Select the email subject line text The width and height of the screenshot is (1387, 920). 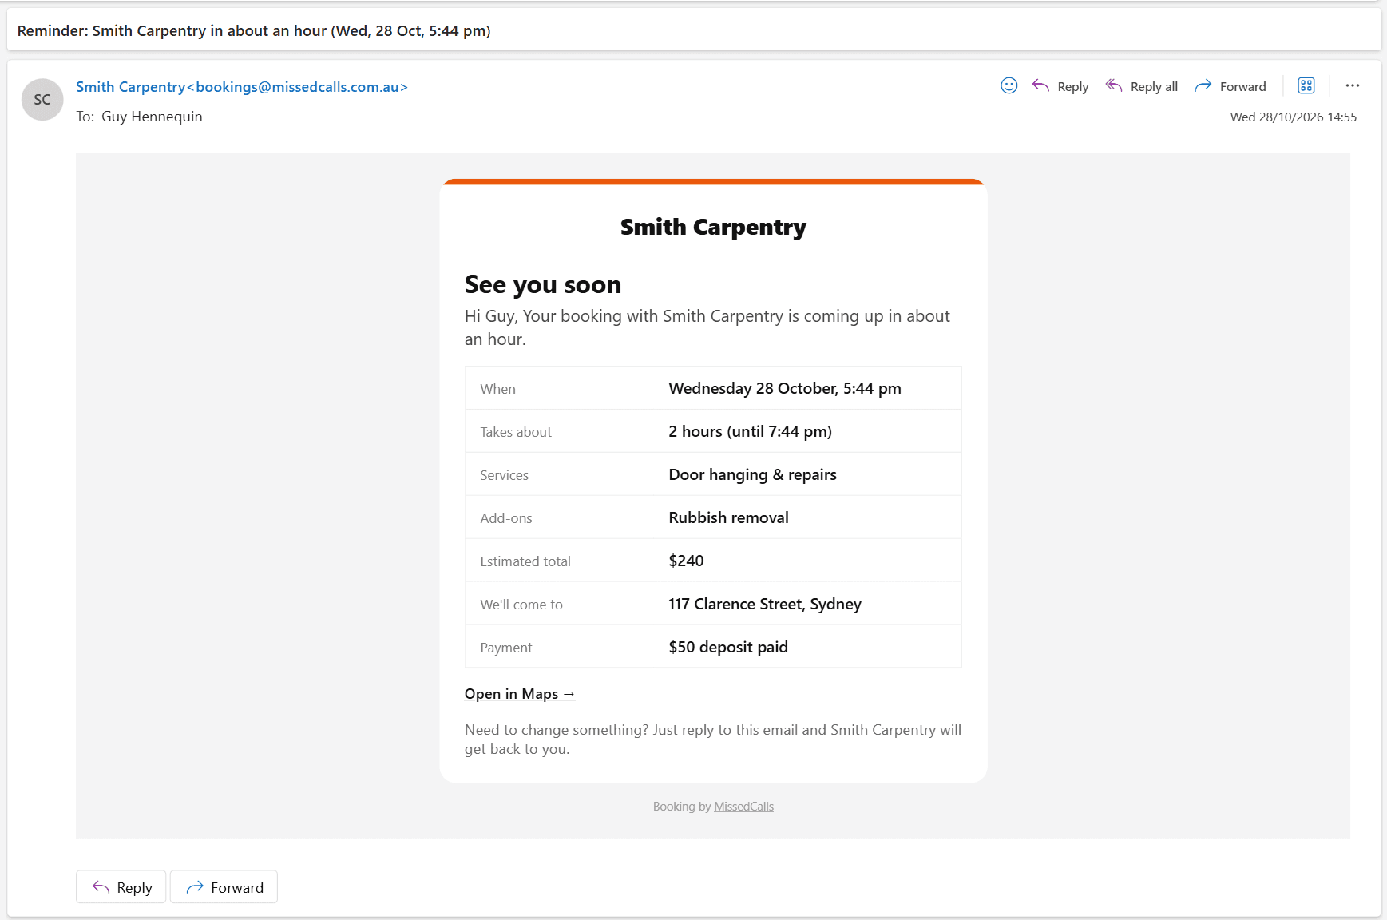[254, 31]
